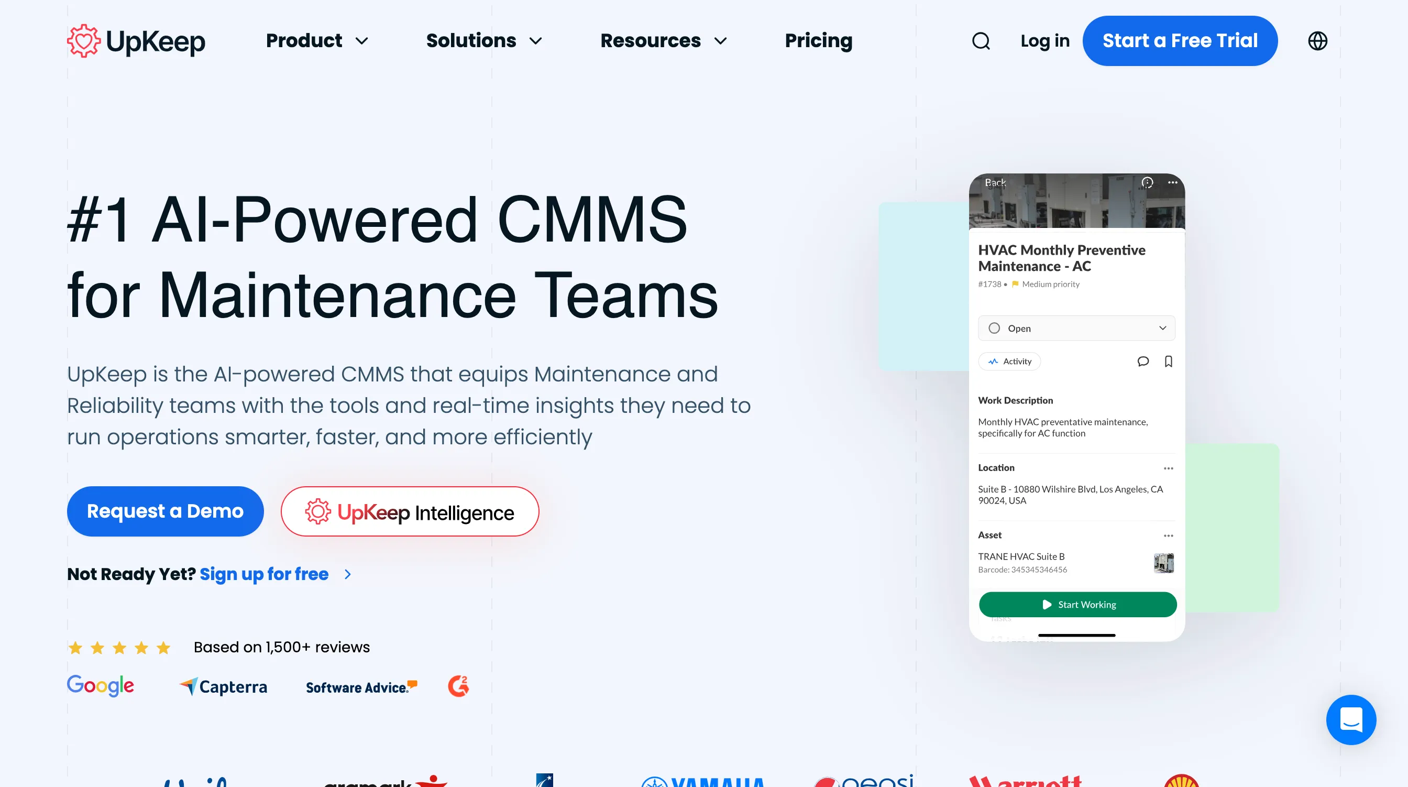This screenshot has height=787, width=1408.
Task: Click the G2 review logo
Action: click(458, 686)
